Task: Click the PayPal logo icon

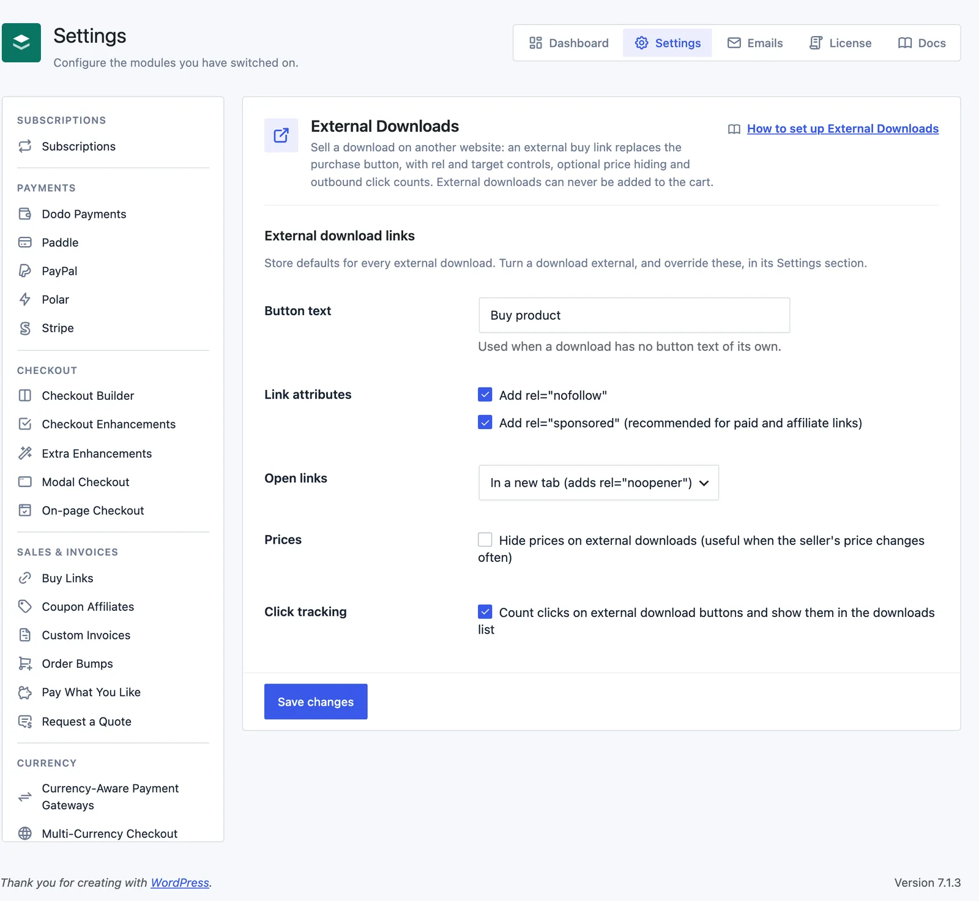Action: 25,271
